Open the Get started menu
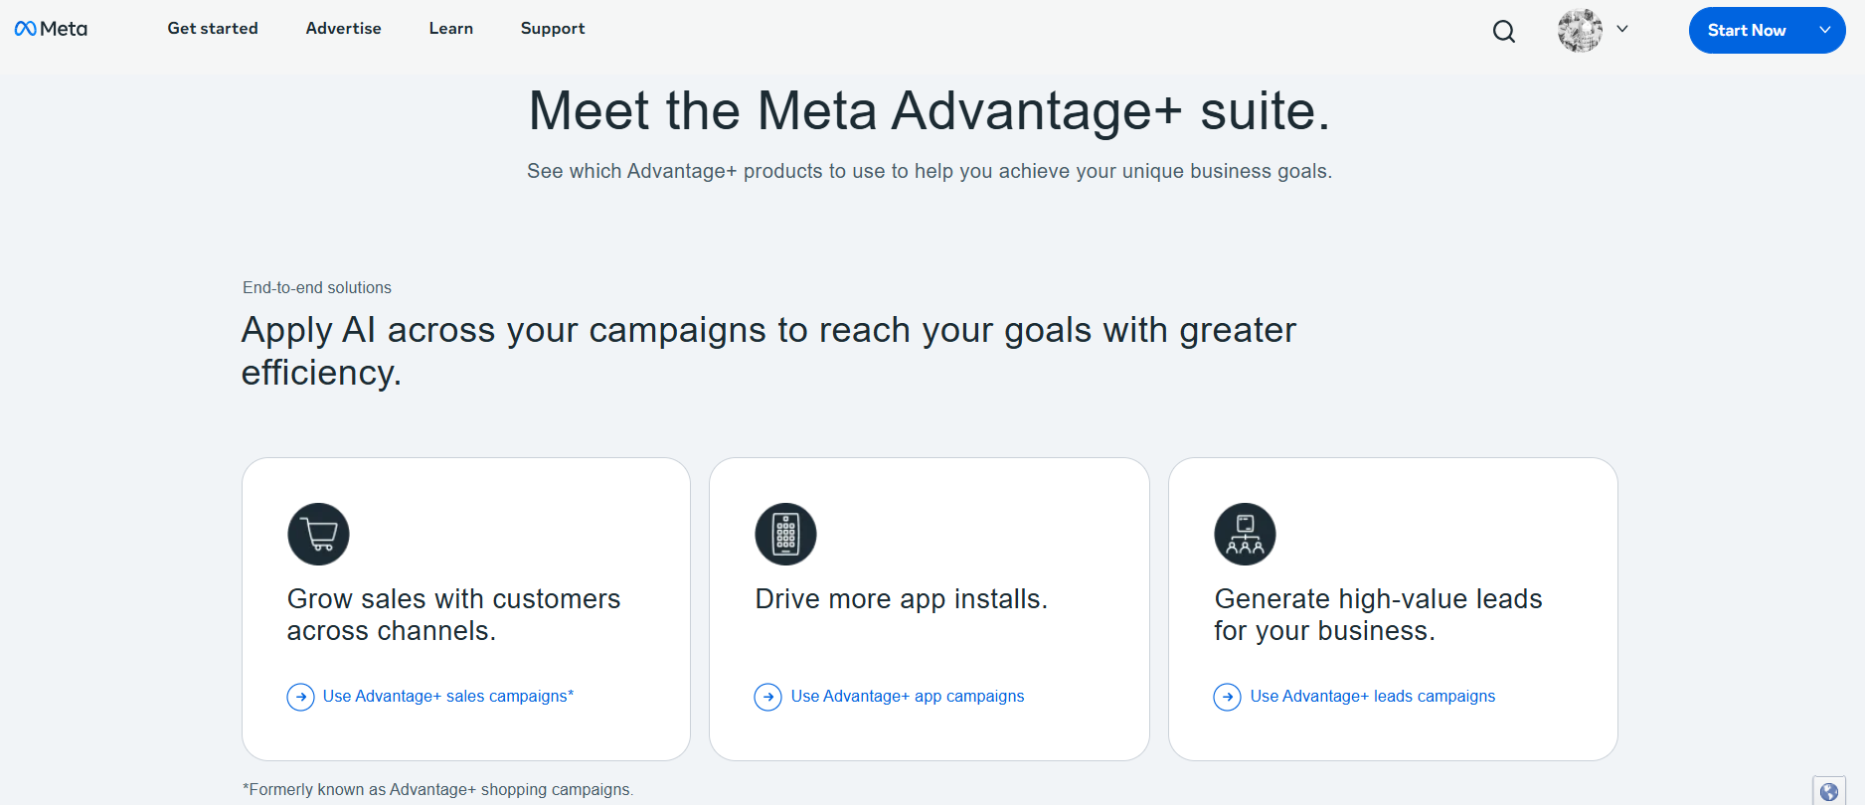The image size is (1865, 805). pos(213,28)
